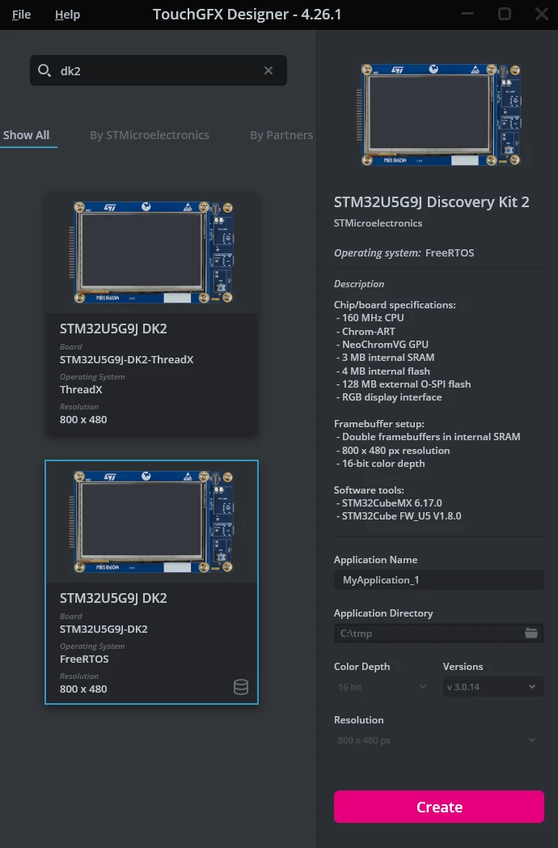Click the STM32U5G9J Discovery Kit 2 heading

(432, 201)
